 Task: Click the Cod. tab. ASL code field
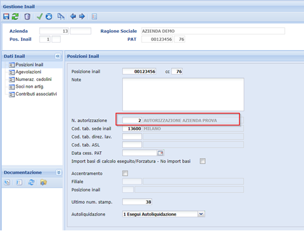pyautogui.click(x=132, y=145)
